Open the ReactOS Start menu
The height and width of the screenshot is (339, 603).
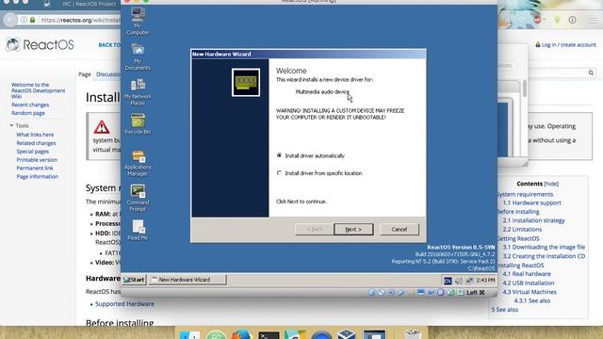pyautogui.click(x=134, y=280)
